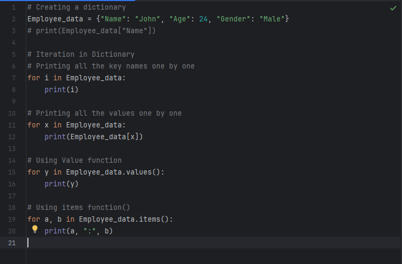Click 'print(a, ":", b)' on line 20
The height and width of the screenshot is (264, 402).
coord(79,231)
